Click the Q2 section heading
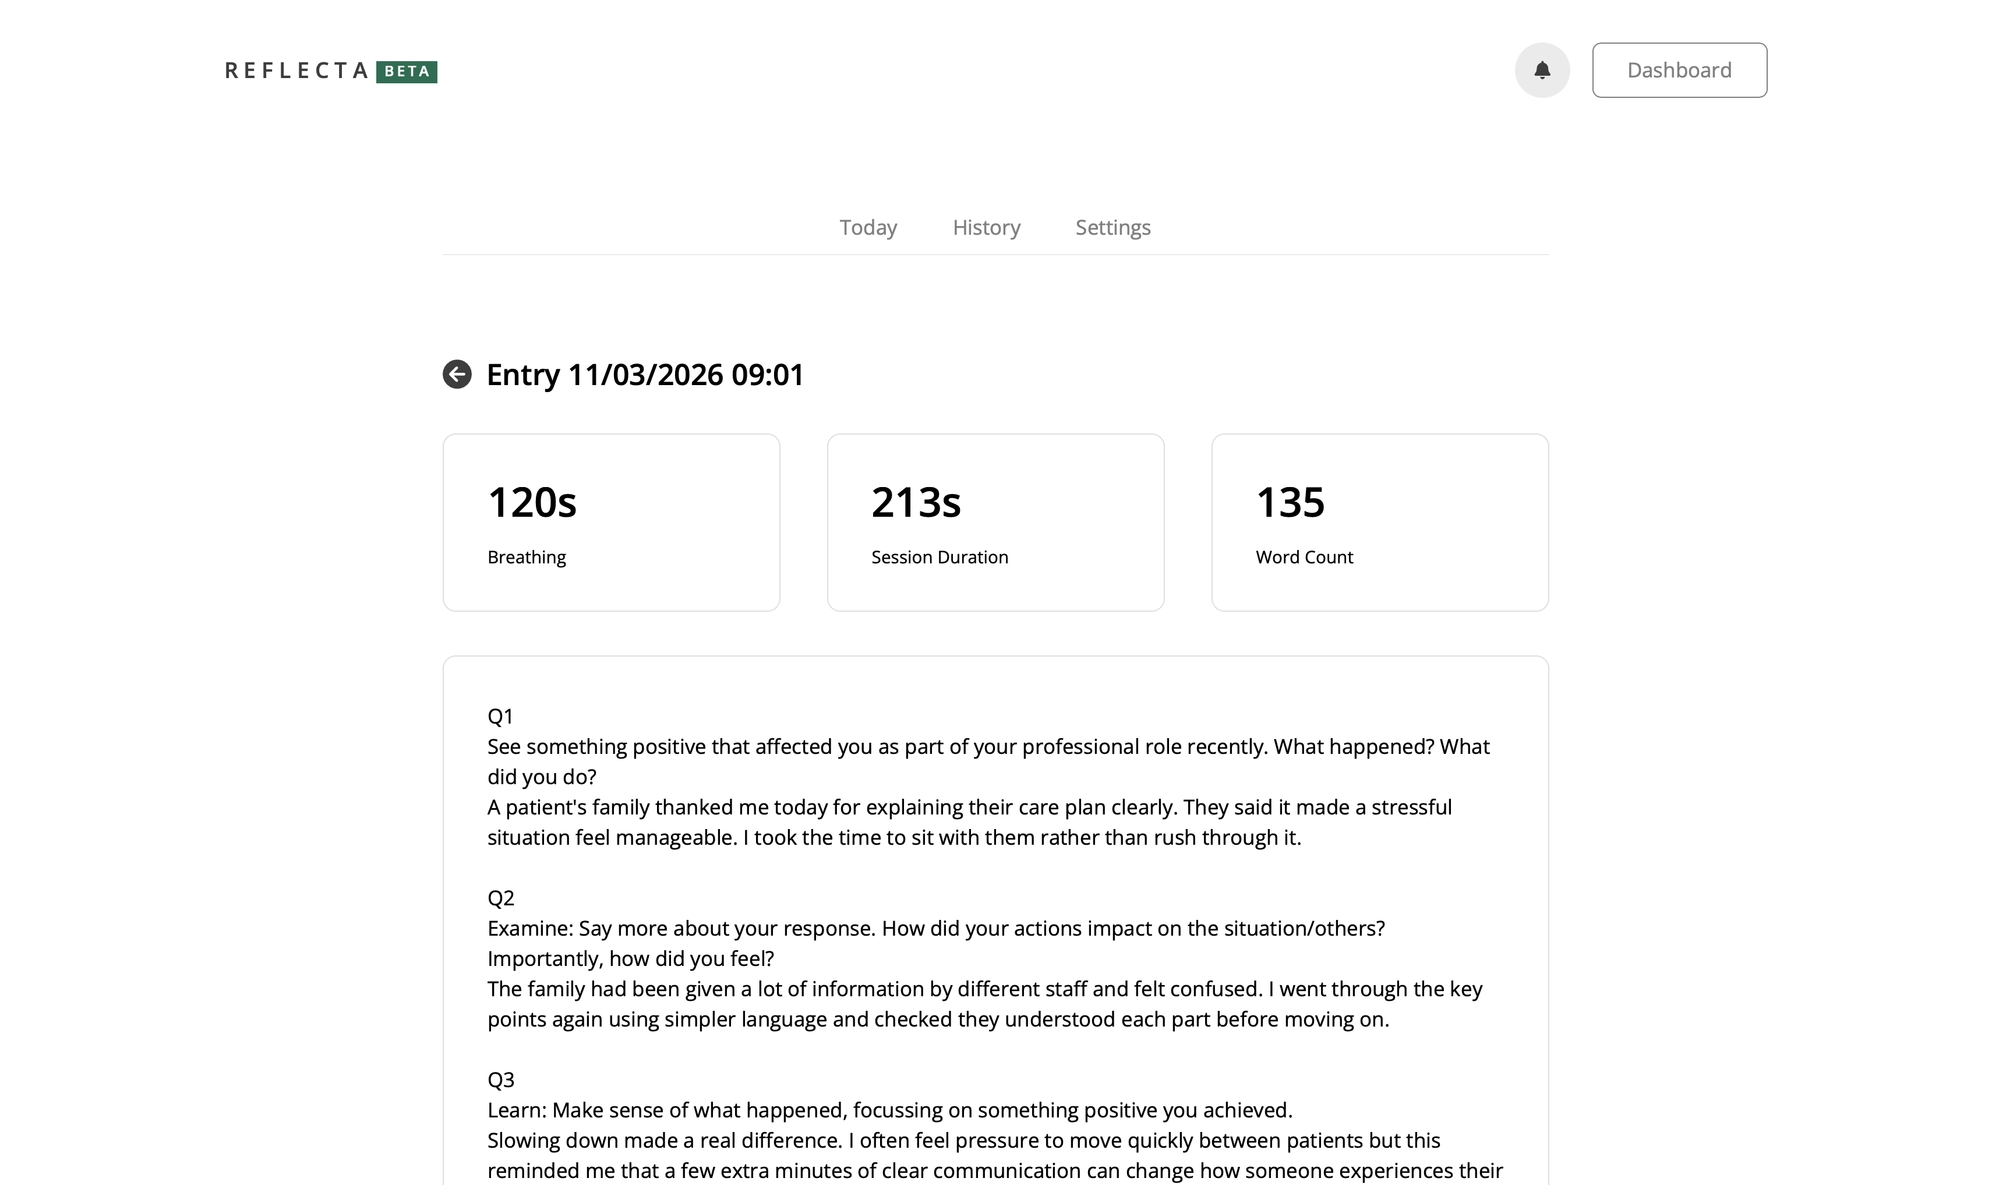 (x=500, y=898)
